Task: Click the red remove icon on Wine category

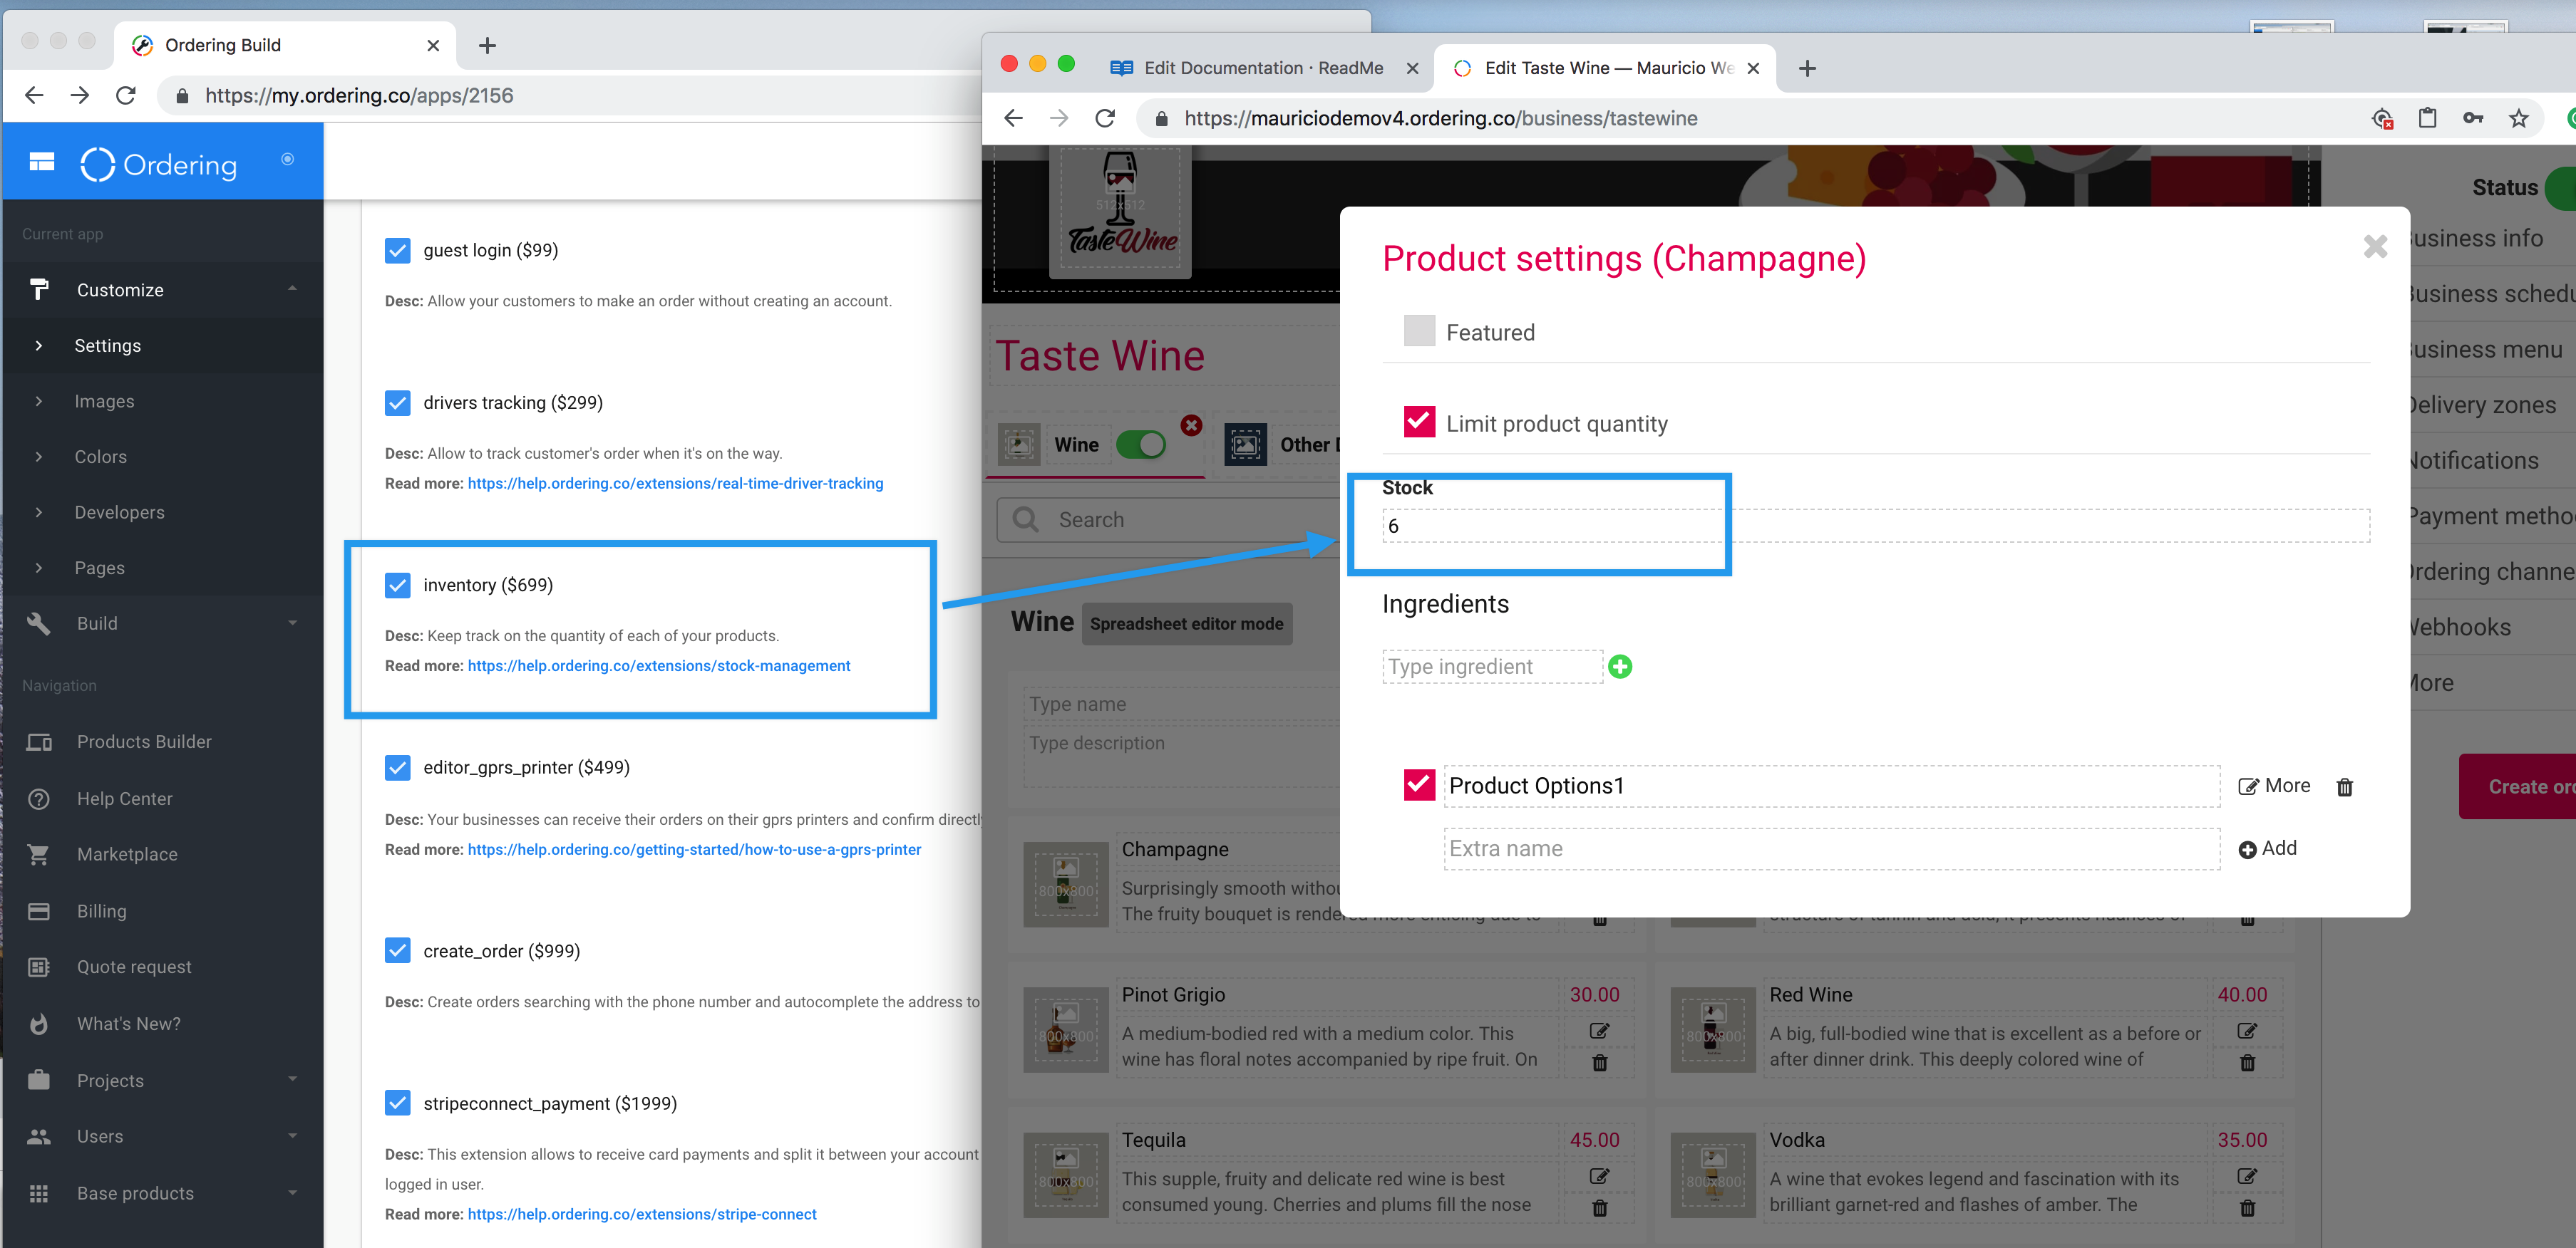Action: (x=1191, y=425)
